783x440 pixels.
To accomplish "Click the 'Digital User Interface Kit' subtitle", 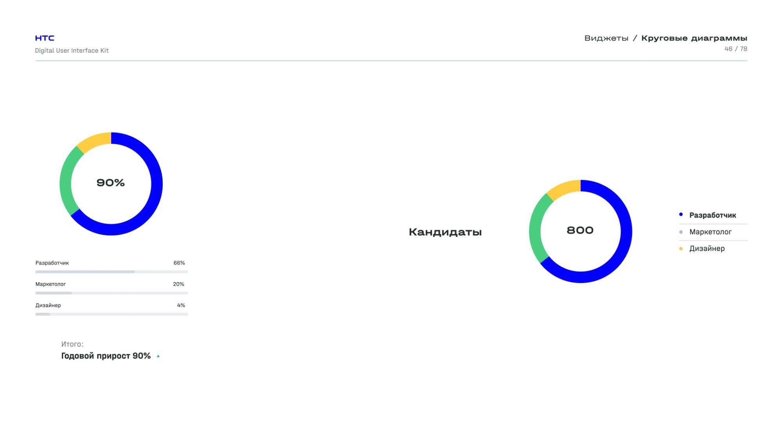I will click(72, 50).
